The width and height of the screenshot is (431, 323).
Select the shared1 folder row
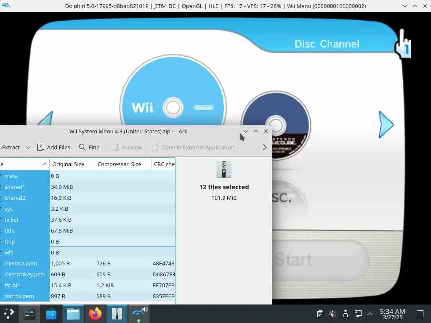point(88,187)
